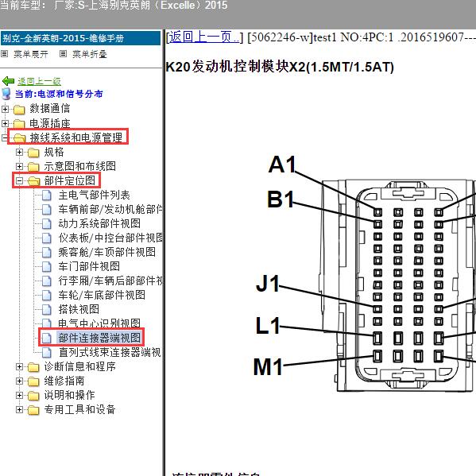Click the 车门部件视图 document icon
Viewport: 476px width, 476px height.
click(46, 266)
